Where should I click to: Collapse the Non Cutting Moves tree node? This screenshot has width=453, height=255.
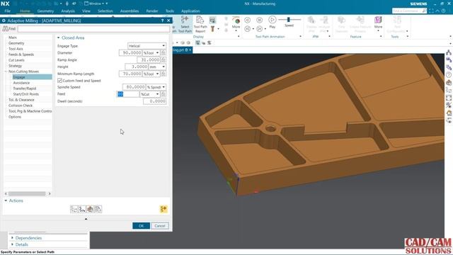(6, 72)
